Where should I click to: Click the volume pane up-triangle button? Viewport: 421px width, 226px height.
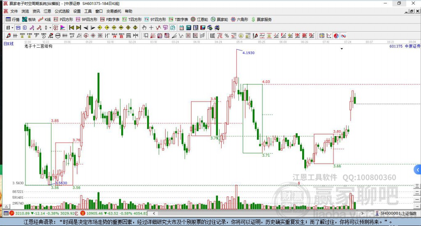pos(7,206)
